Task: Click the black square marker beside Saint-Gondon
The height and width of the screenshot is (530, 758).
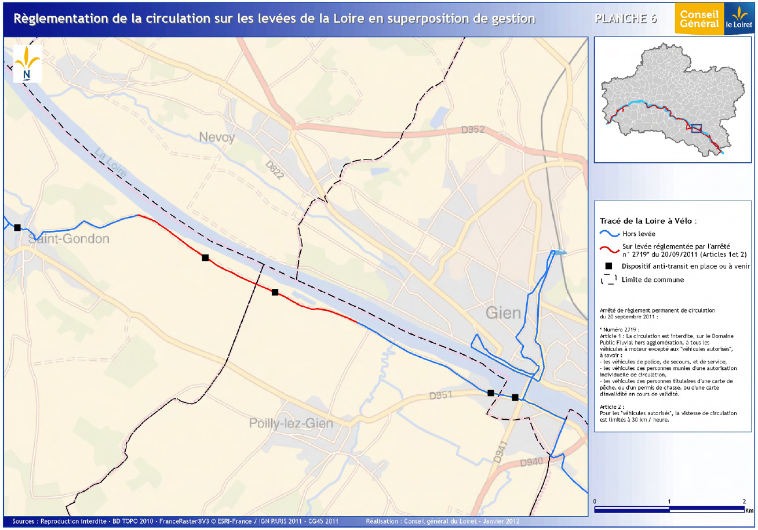Action: click(17, 227)
